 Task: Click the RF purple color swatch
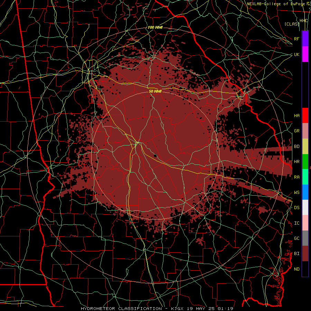305,39
